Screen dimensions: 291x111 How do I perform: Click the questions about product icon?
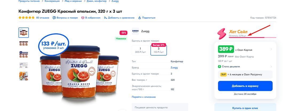tap(54, 18)
